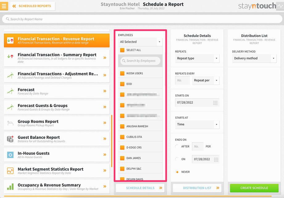The image size is (284, 198).
Task: Go back to SCHEDULED REPORTS
Action: tap(33, 6)
